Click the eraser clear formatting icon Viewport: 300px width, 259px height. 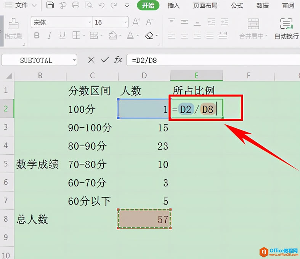(149, 35)
